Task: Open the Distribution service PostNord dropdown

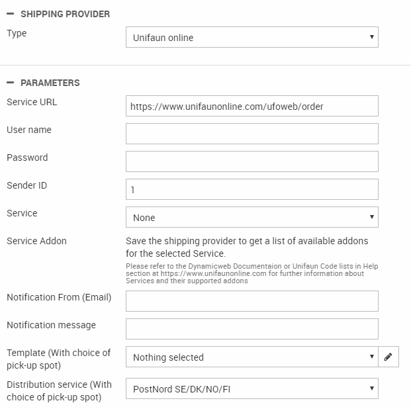Action: coord(251,389)
